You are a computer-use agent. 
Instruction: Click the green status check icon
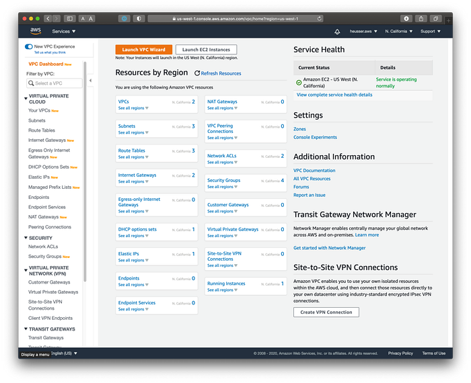(299, 83)
